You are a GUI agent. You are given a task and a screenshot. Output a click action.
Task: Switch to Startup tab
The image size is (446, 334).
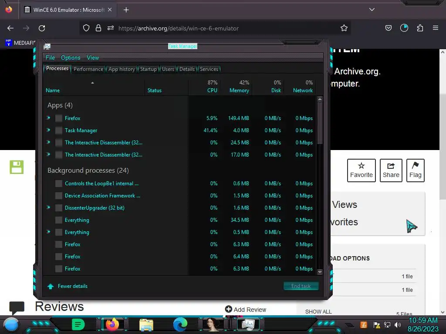pos(148,69)
